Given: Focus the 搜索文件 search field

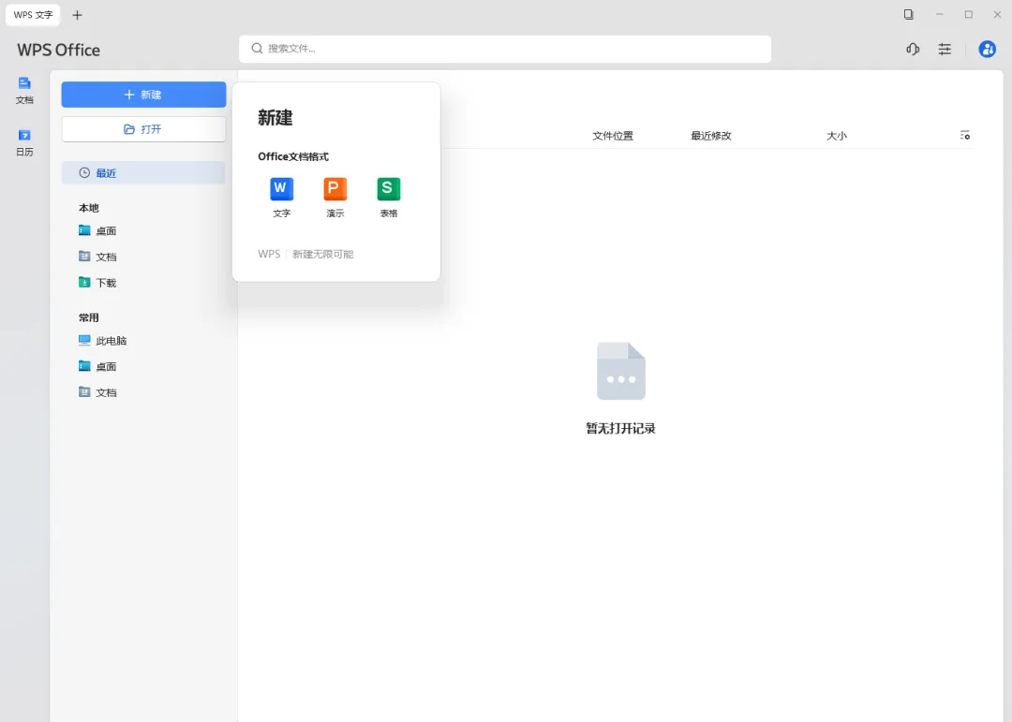Looking at the screenshot, I should point(505,49).
